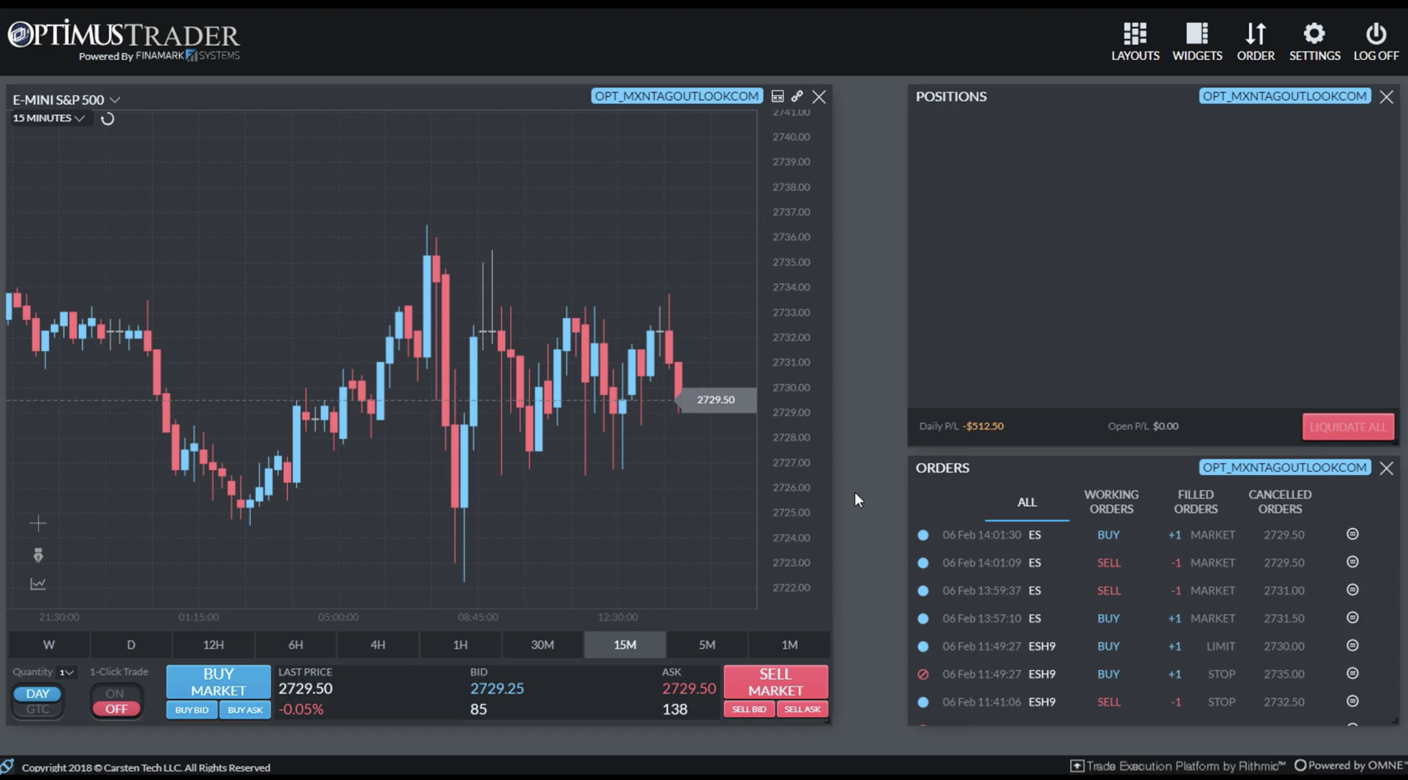This screenshot has width=1408, height=780.
Task: Select GTC order duration
Action: (37, 710)
